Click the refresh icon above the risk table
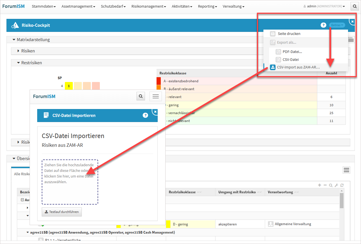This screenshot has width=361, height=244. [x=342, y=185]
